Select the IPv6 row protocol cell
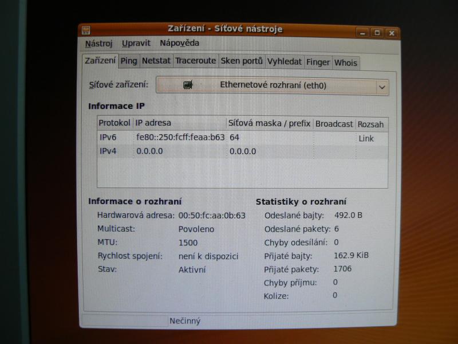The width and height of the screenshot is (458, 344). click(108, 137)
